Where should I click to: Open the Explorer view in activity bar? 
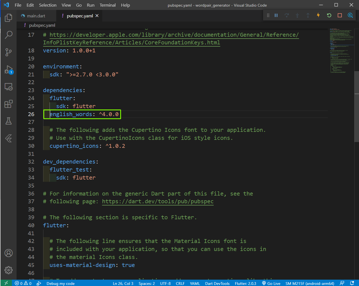click(x=9, y=18)
